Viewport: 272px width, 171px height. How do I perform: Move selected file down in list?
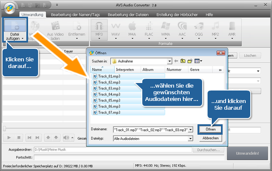pyautogui.click(x=56, y=138)
